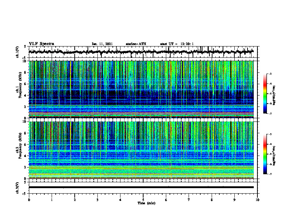This screenshot has width=290, height=224.
Task: Click the "5" volt tick on ch.1 waveform
Action: (25, 47)
